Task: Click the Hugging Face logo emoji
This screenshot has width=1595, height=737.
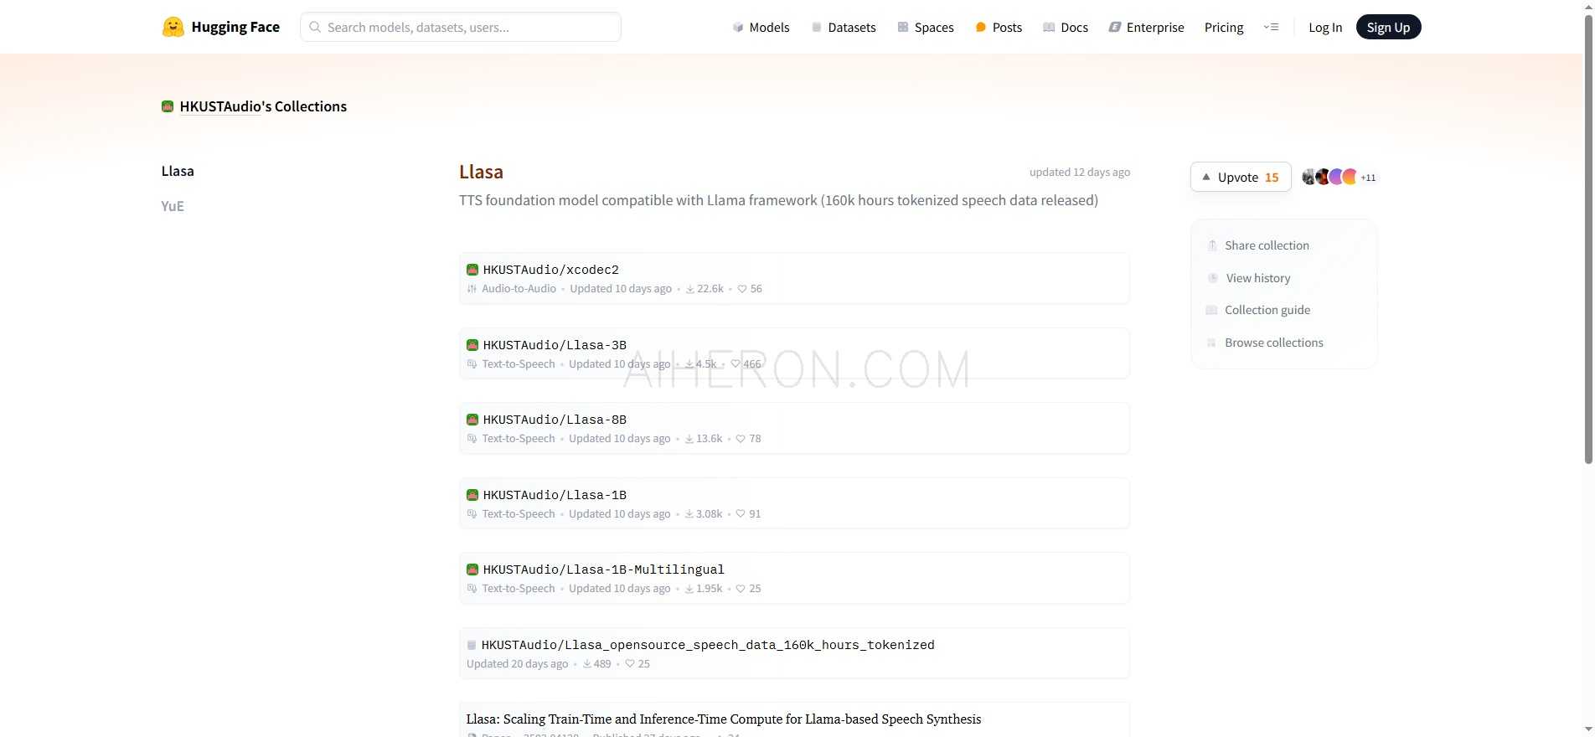Action: point(173,27)
